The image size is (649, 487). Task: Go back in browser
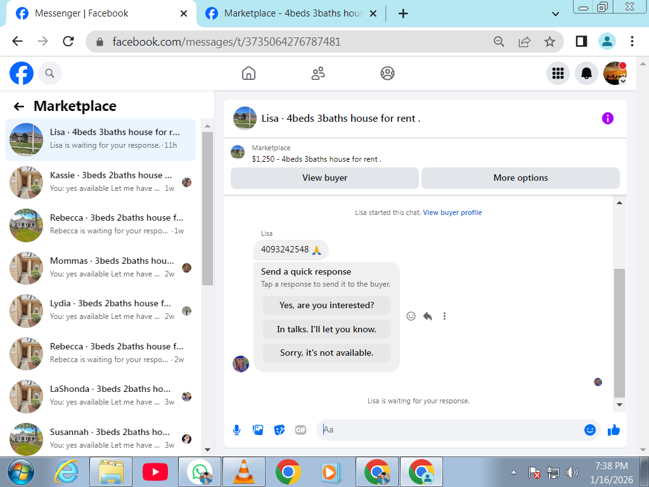click(x=17, y=41)
